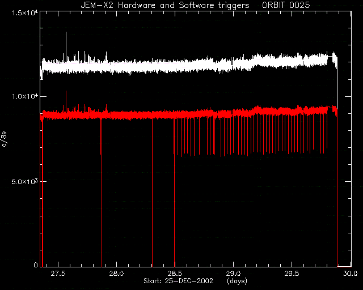Image resolution: width=363 pixels, height=290 pixels.
Task: Click the x-axis tick label 29.5
Action: 292,274
